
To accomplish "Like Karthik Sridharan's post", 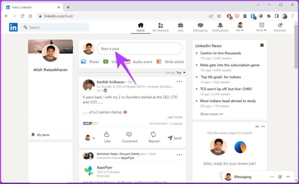I will (x=107, y=137).
